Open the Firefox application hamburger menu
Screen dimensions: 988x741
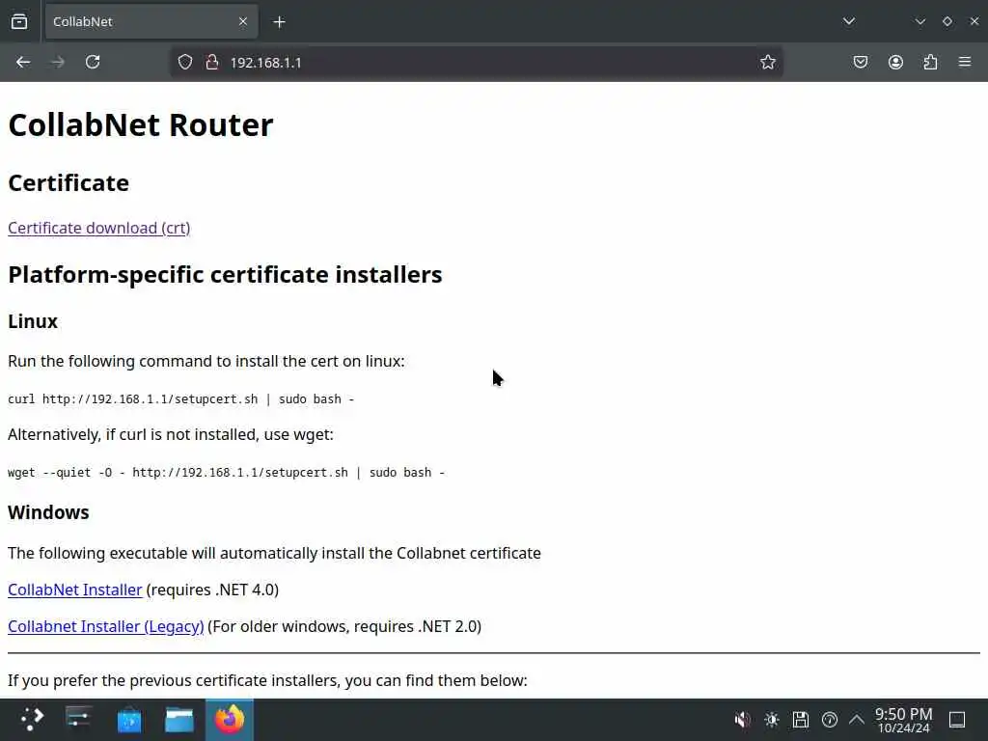pyautogui.click(x=965, y=62)
